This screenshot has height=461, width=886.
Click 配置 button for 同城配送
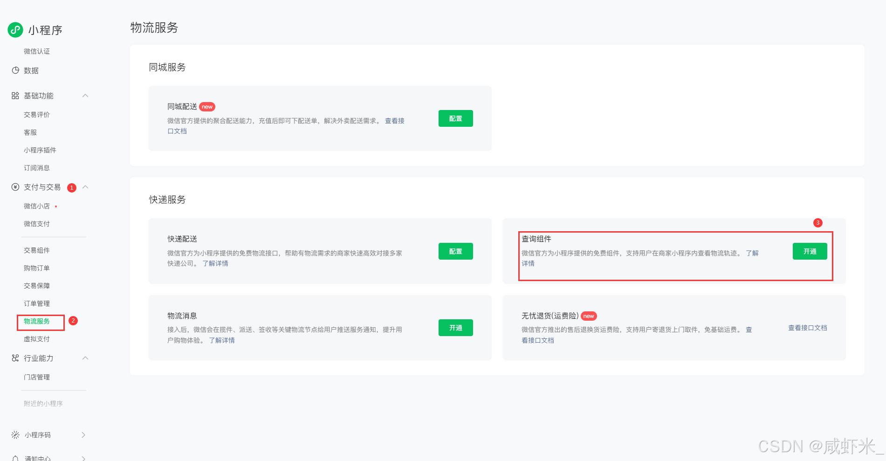click(x=455, y=118)
